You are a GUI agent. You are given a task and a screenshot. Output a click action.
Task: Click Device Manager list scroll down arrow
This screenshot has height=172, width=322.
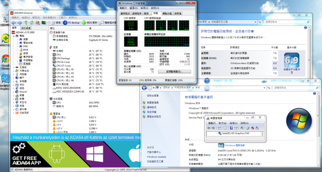(262, 135)
